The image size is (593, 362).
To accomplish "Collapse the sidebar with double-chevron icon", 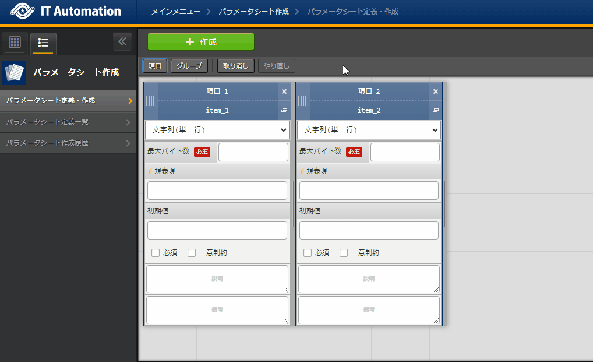I will [122, 41].
